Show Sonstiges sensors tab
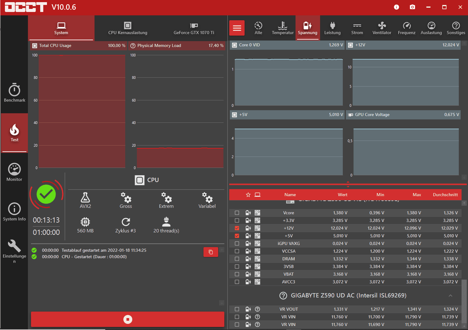Viewport: 468px width, 330px height. coord(456,28)
